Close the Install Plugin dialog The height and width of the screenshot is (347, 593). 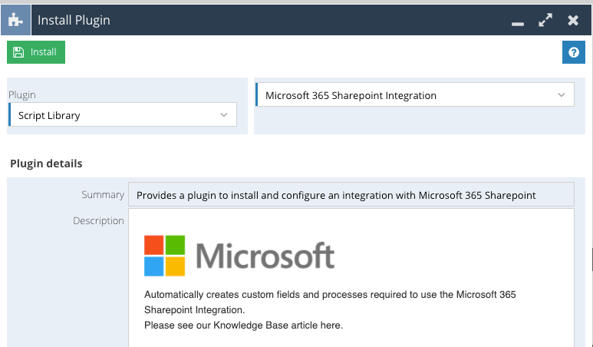(x=573, y=20)
